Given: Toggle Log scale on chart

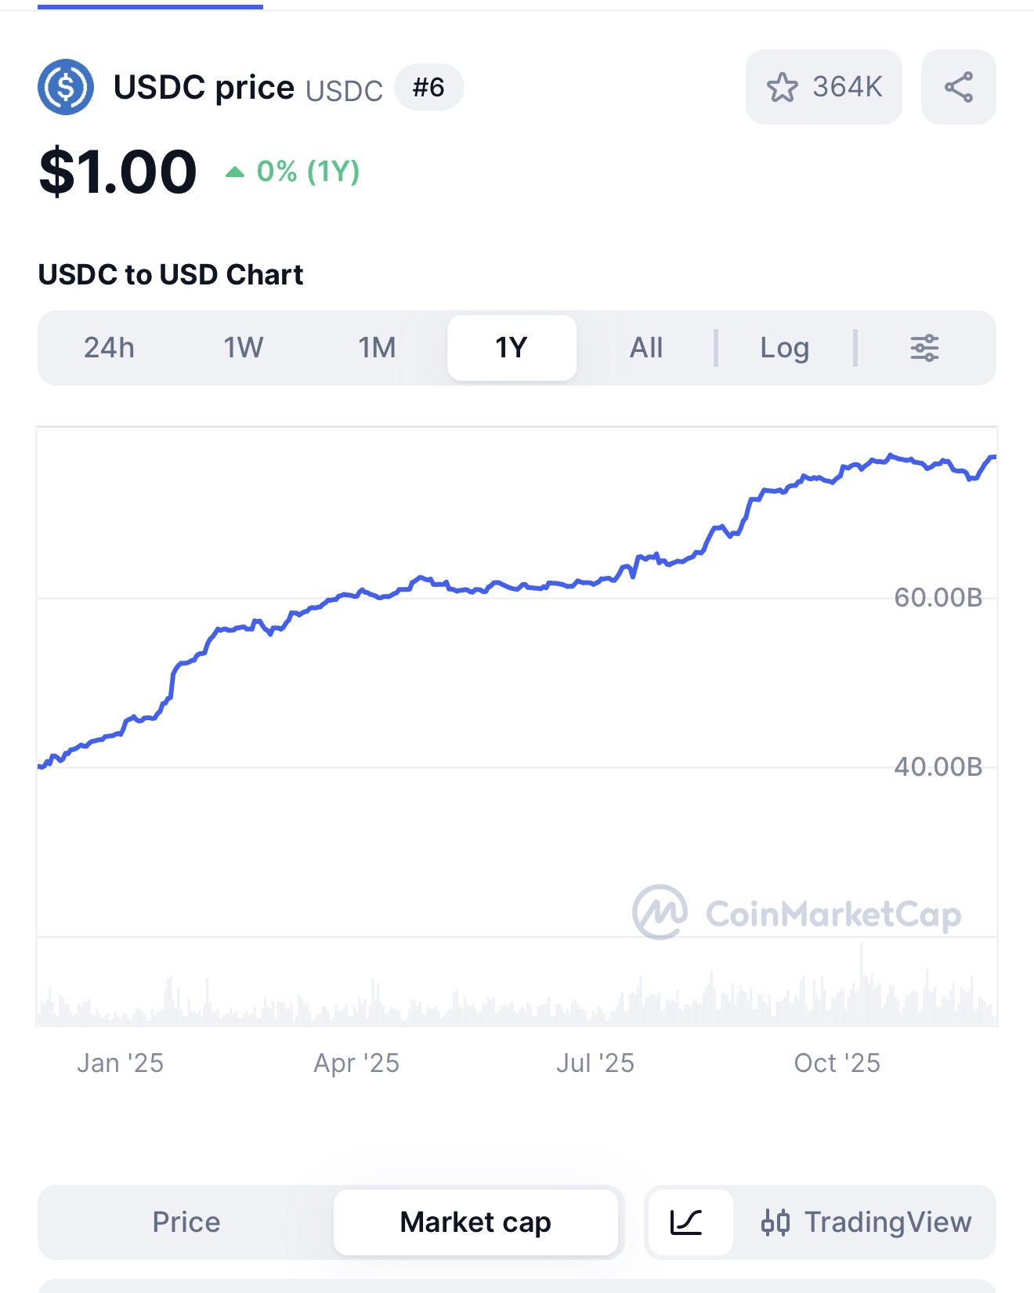Looking at the screenshot, I should pyautogui.click(x=784, y=348).
